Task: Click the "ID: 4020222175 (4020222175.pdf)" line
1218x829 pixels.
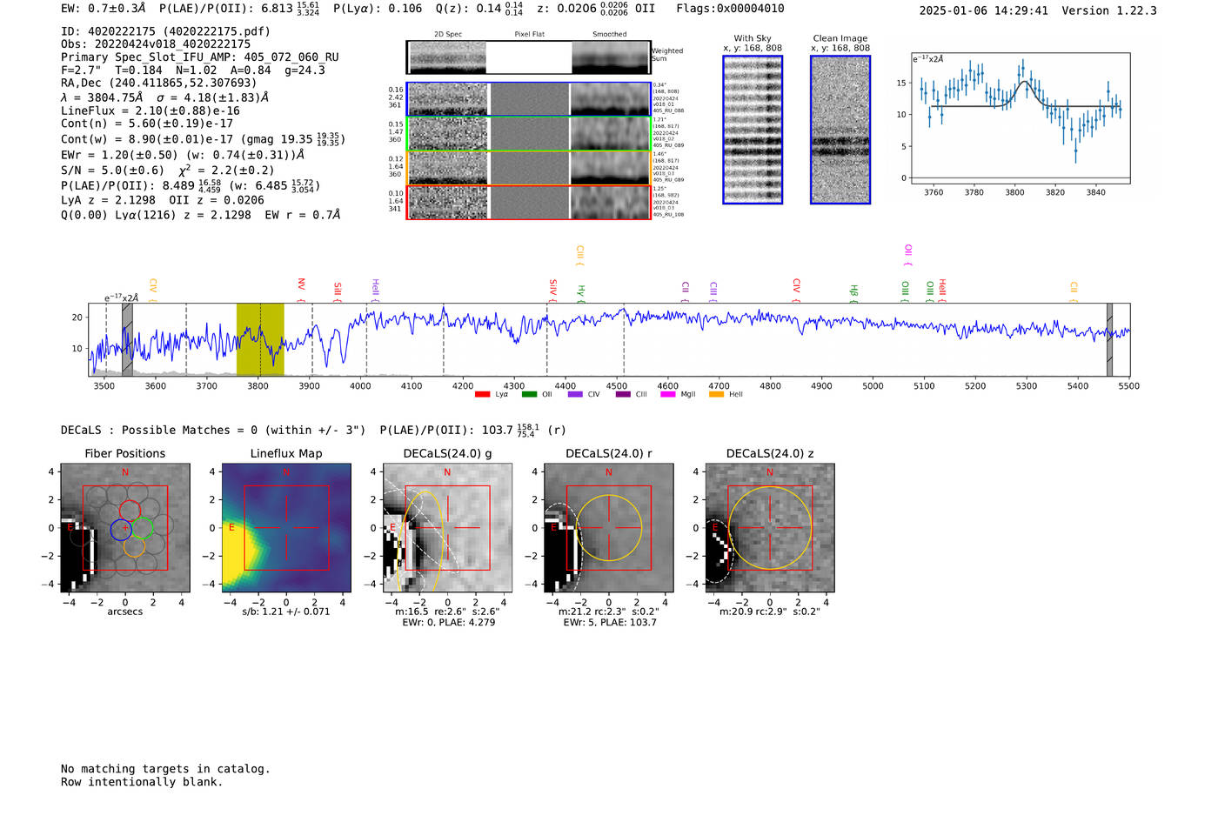Action: coord(165,31)
